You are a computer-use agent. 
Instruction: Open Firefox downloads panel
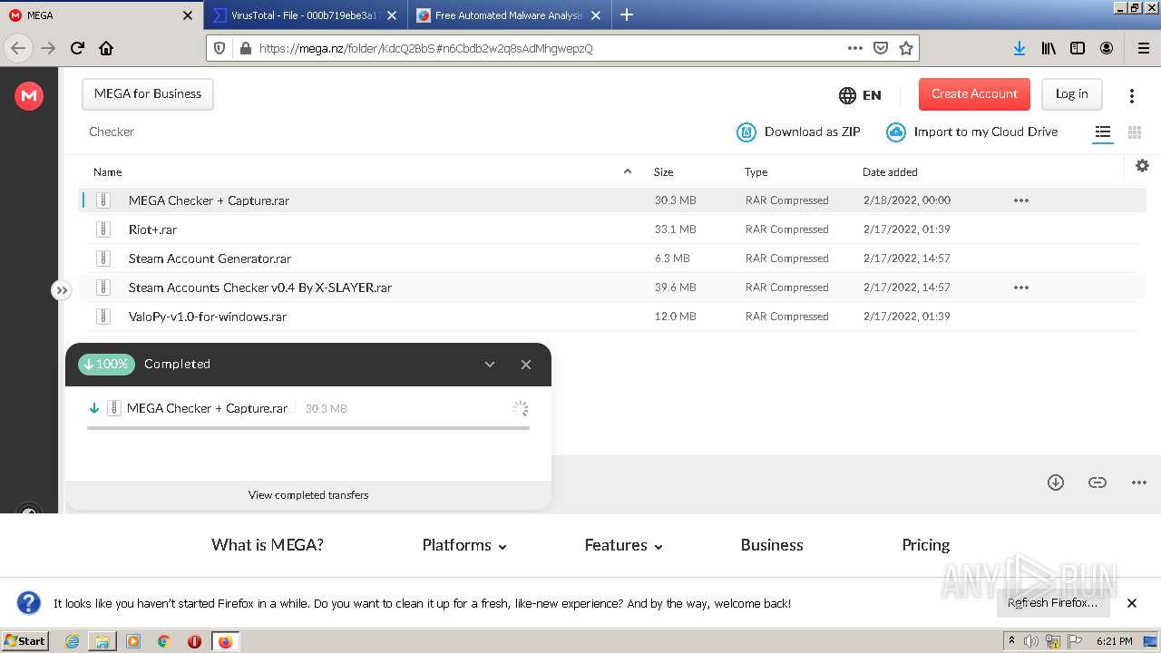pos(1020,48)
